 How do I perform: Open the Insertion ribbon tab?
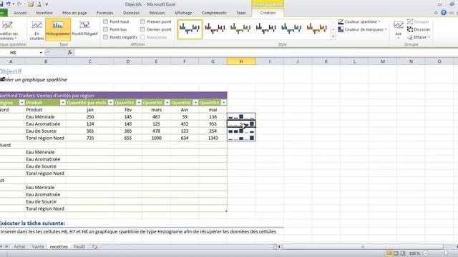(44, 13)
